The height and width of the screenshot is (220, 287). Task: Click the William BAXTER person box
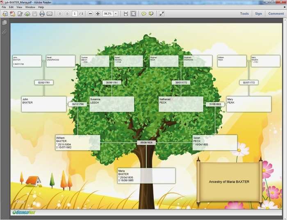point(77,143)
